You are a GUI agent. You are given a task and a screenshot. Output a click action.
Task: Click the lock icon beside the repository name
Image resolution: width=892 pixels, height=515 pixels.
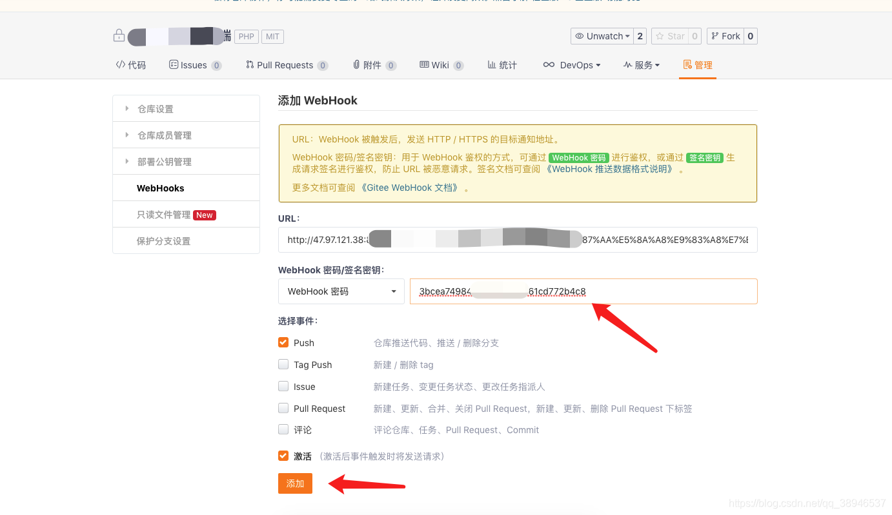tap(119, 36)
